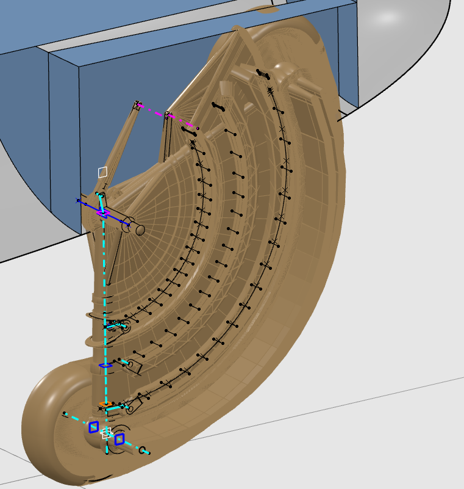Select the magenta diamond marker on the hinge axis
Image resolution: width=464 pixels, height=489 pixels.
pyautogui.click(x=103, y=213)
